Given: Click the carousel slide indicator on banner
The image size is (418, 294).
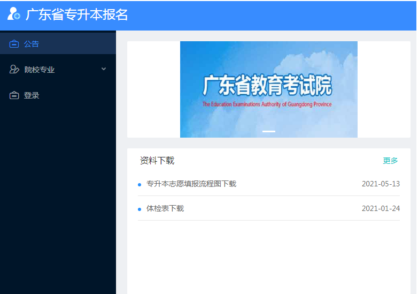Looking at the screenshot, I should tap(269, 131).
